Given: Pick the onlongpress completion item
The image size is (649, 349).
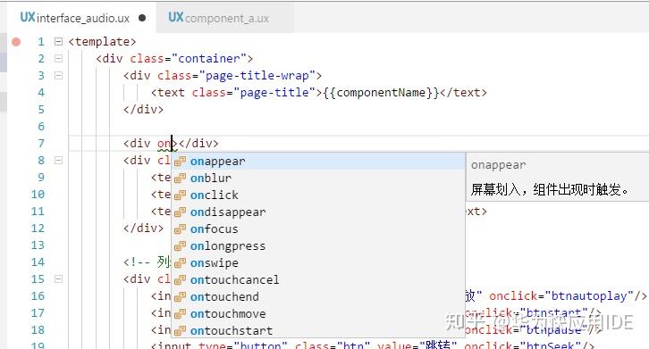Looking at the screenshot, I should click(318, 245).
